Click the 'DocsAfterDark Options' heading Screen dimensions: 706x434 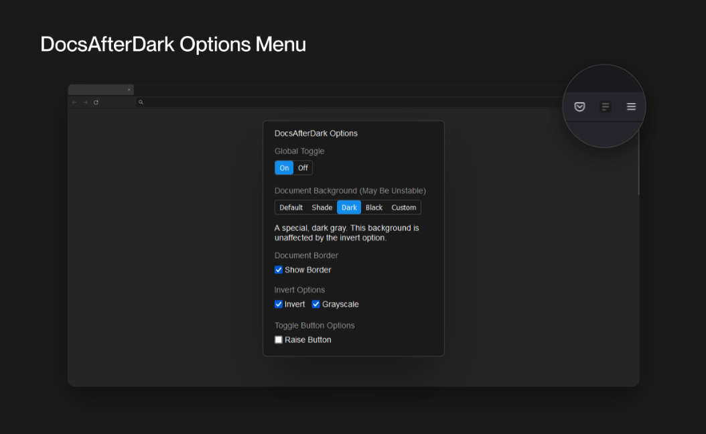coord(316,133)
